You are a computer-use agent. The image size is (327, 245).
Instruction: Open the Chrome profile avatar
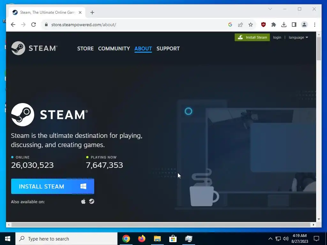point(304,25)
